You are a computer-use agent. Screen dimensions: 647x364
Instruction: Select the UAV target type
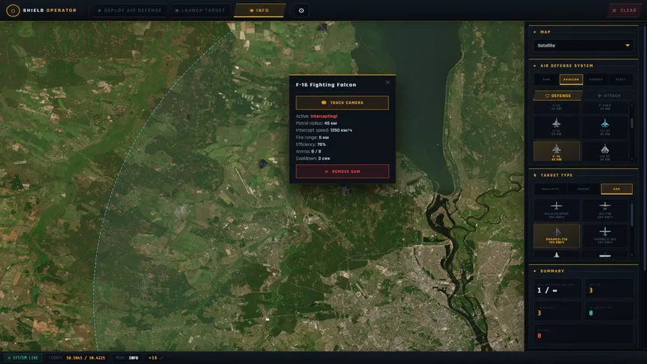coord(616,189)
